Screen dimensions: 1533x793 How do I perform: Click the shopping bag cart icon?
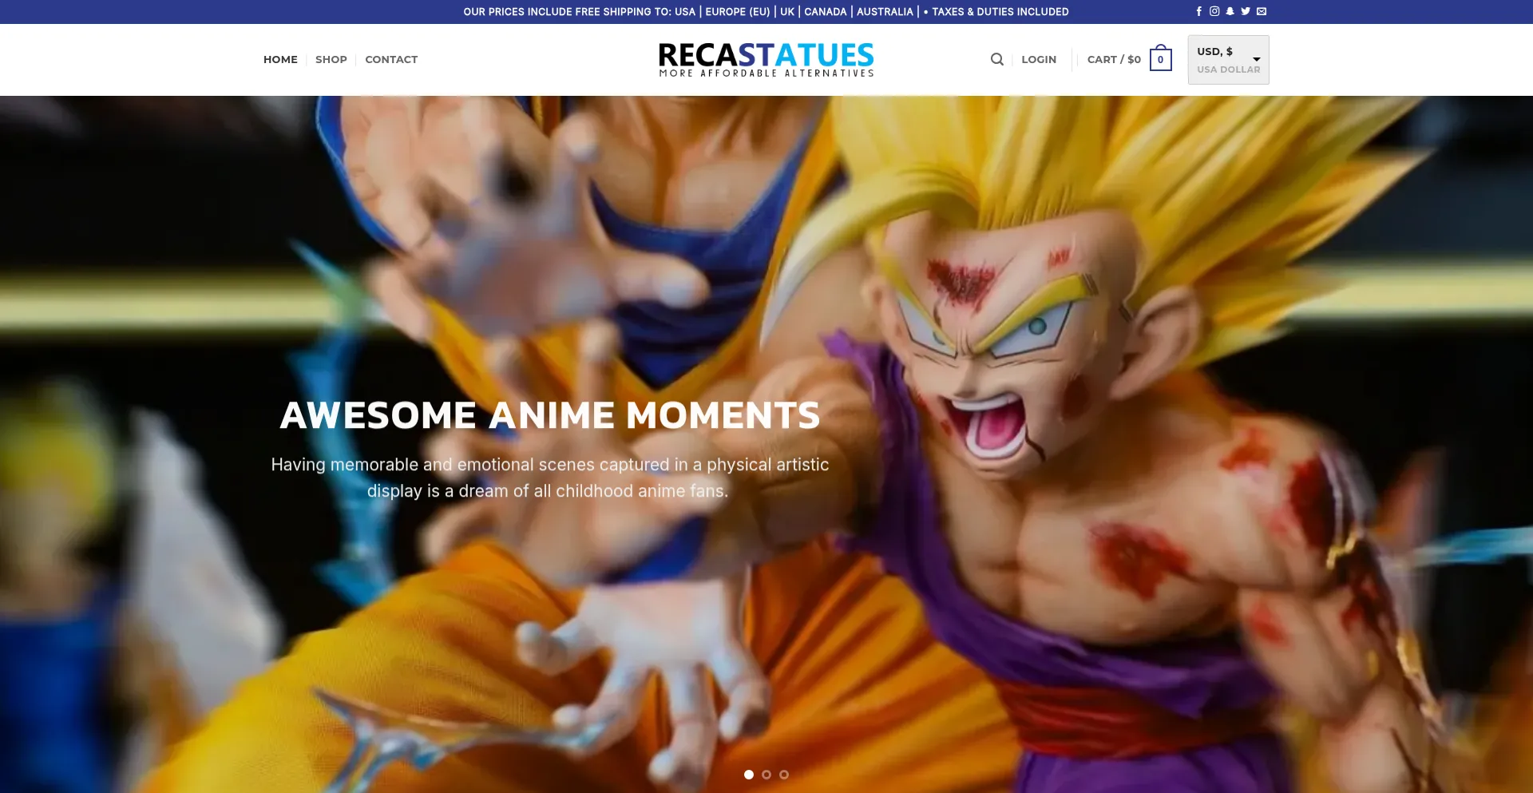tap(1161, 58)
